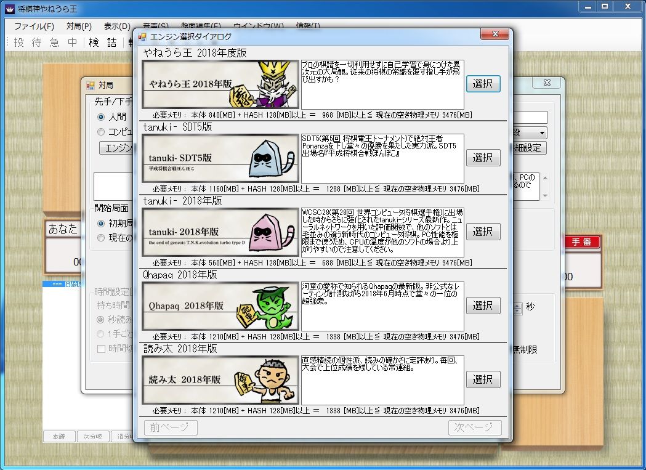
Task: Select the やねうら王 2018年度版 engine
Action: (483, 84)
